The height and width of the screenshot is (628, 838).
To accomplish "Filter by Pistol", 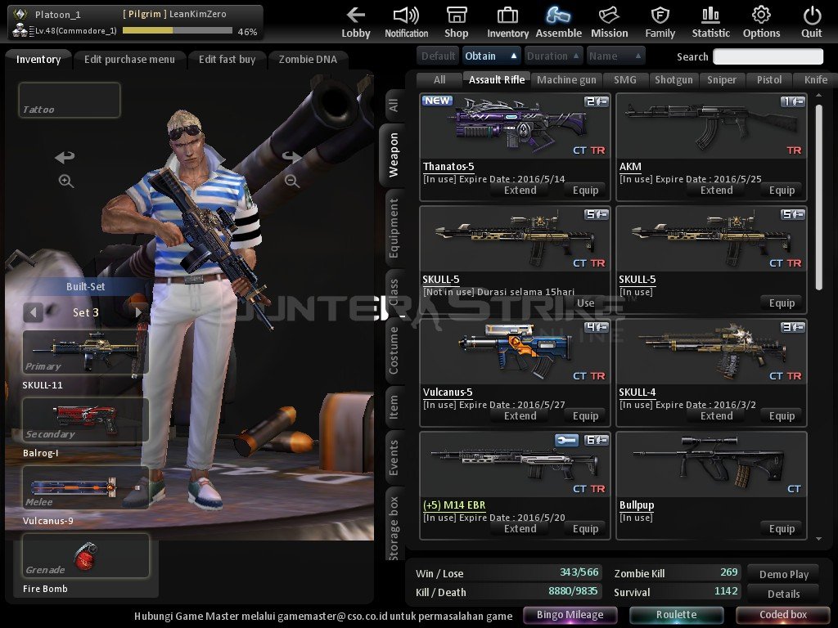I will [x=769, y=80].
